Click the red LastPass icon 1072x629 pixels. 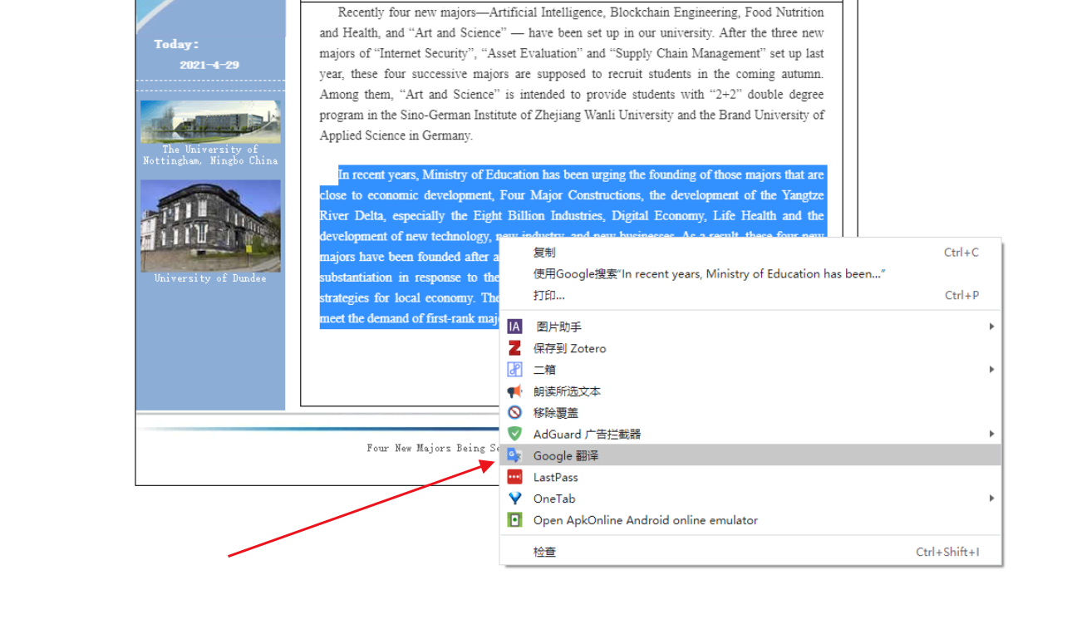514,477
